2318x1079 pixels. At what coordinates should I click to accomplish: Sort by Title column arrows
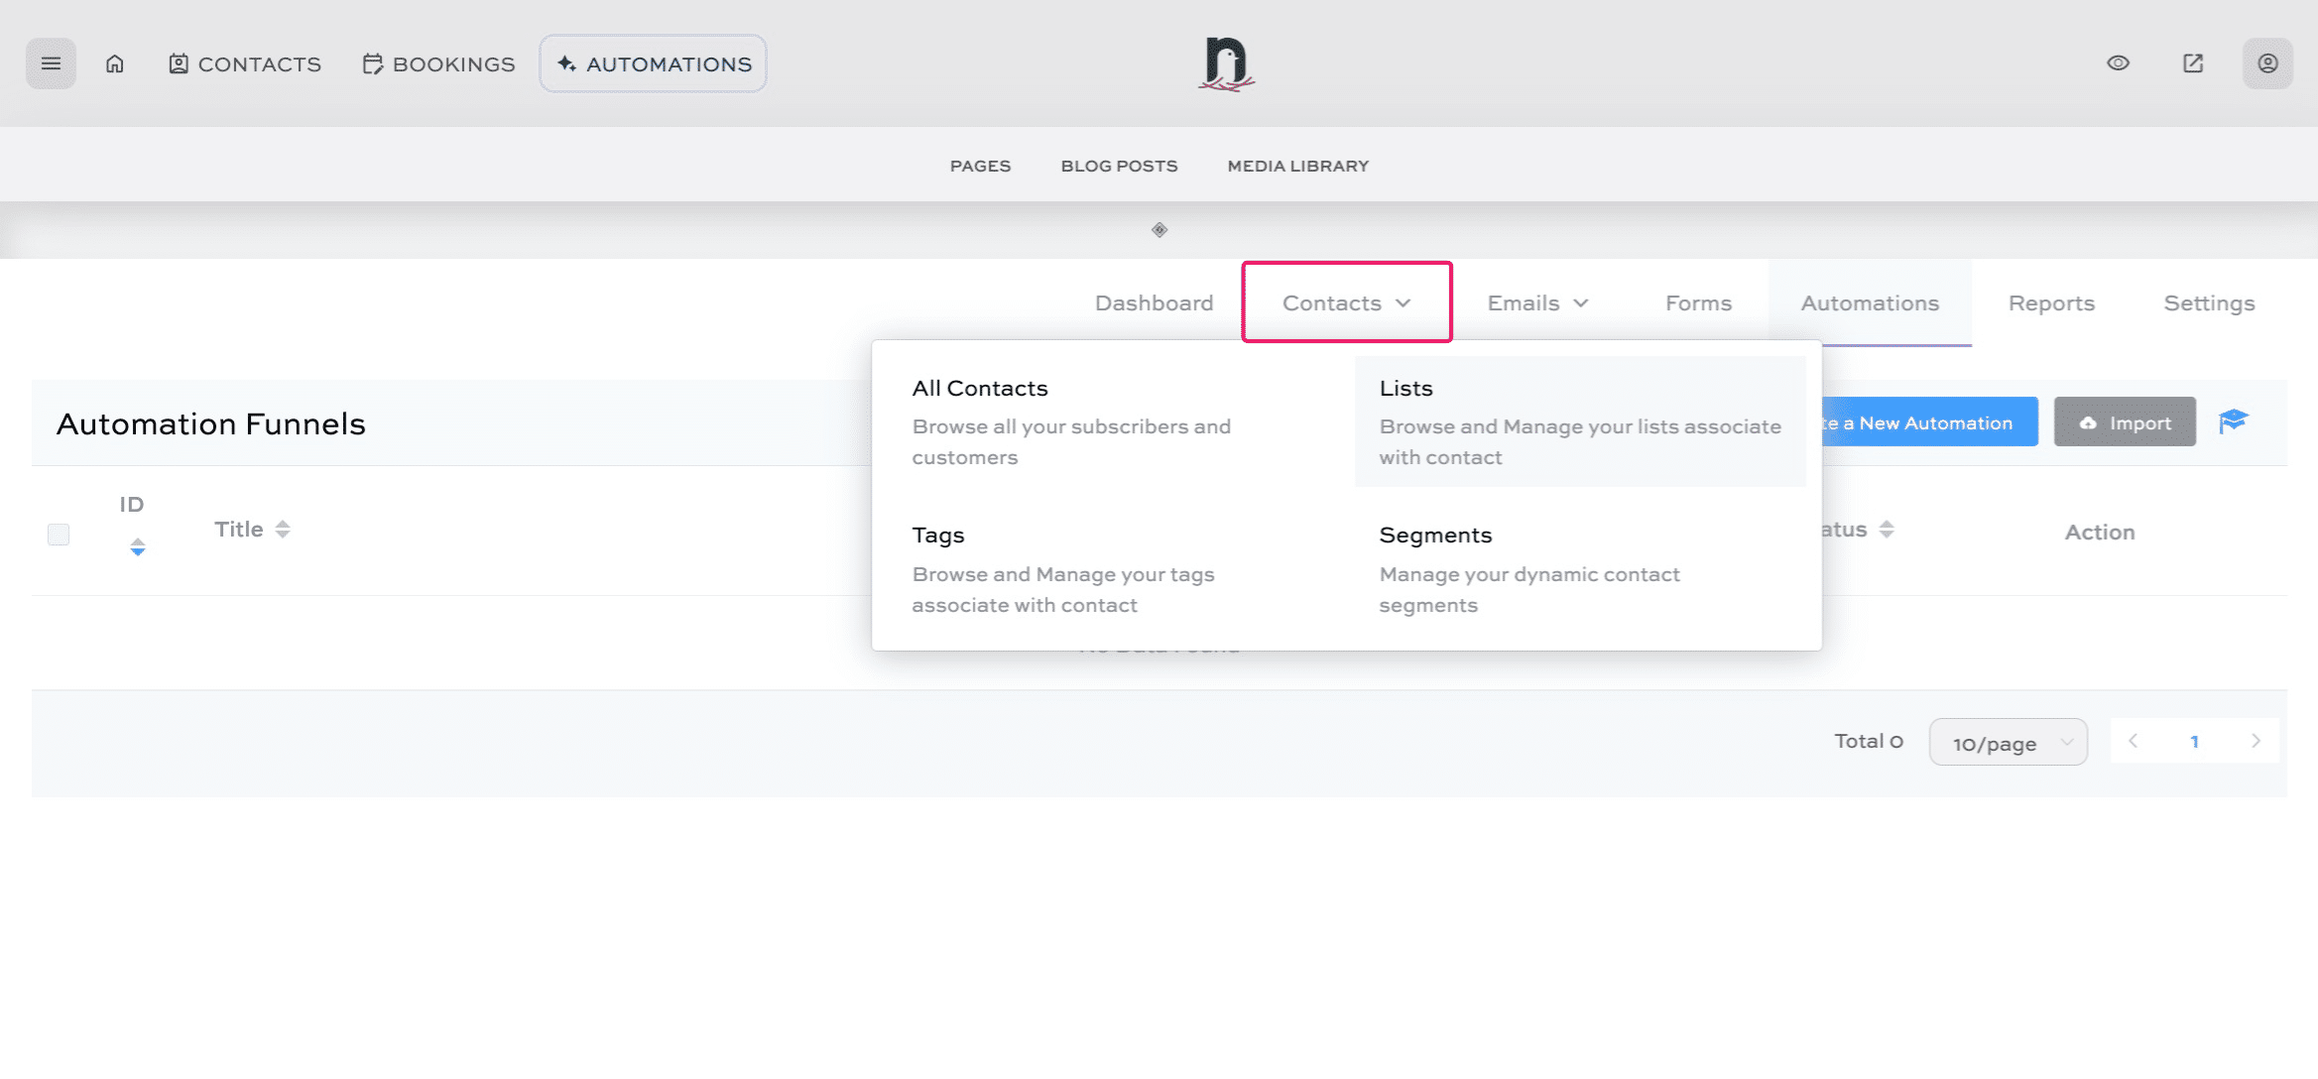283,530
